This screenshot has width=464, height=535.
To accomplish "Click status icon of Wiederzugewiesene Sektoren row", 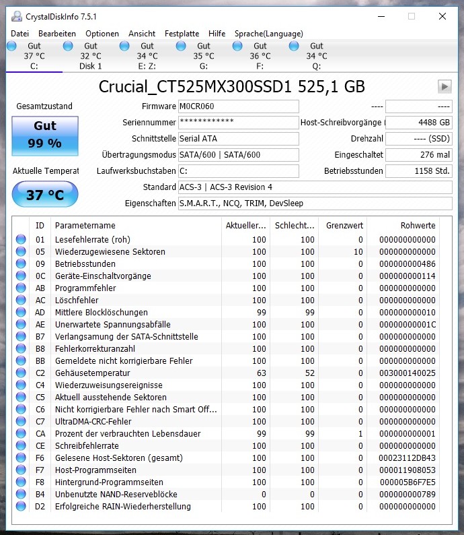I will coord(21,251).
